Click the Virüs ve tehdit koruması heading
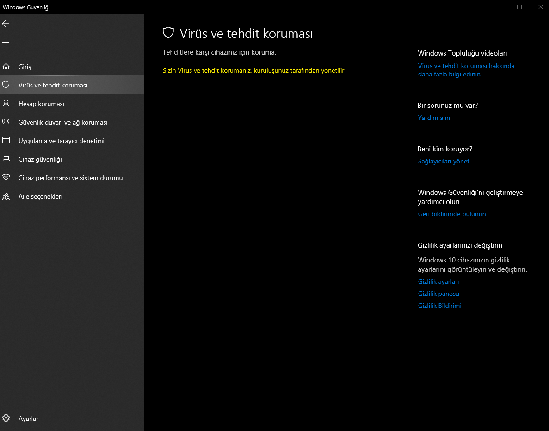 tap(246, 34)
